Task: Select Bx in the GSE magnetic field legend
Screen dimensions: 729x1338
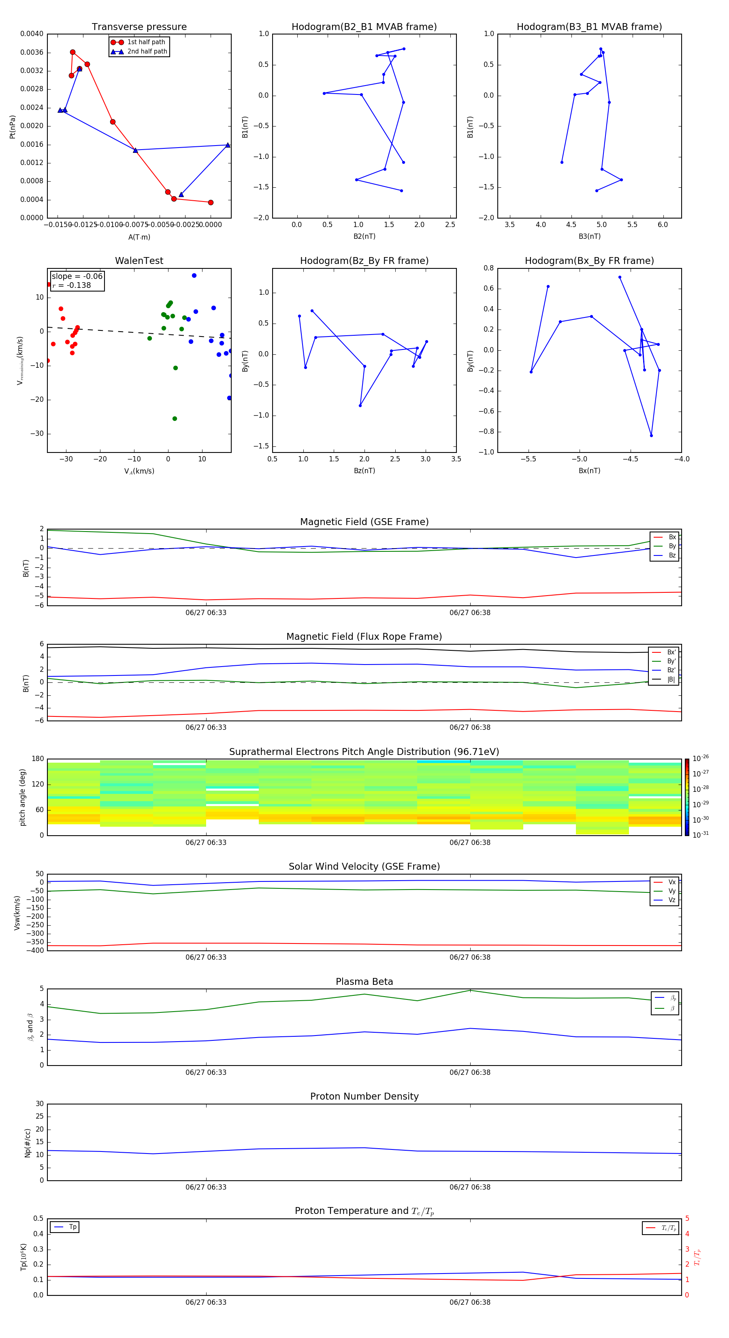Action: pyautogui.click(x=665, y=537)
